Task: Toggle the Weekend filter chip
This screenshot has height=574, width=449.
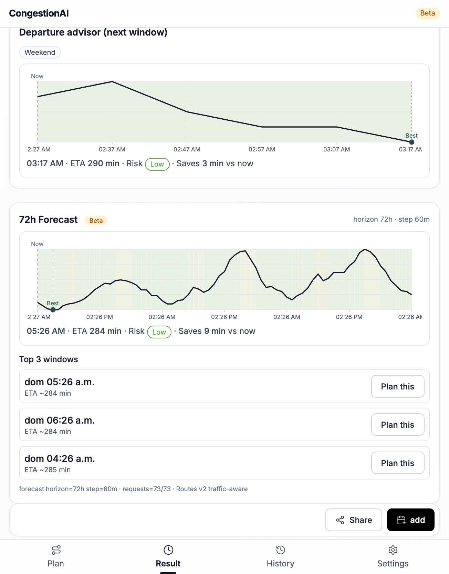Action: (40, 52)
